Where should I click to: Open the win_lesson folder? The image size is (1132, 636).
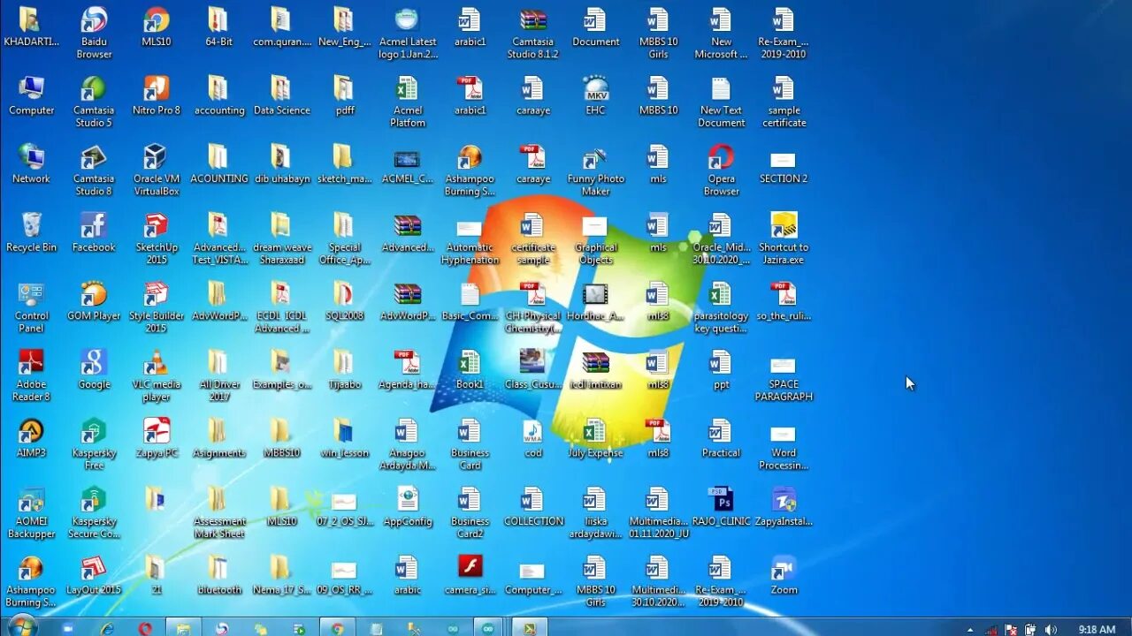344,438
